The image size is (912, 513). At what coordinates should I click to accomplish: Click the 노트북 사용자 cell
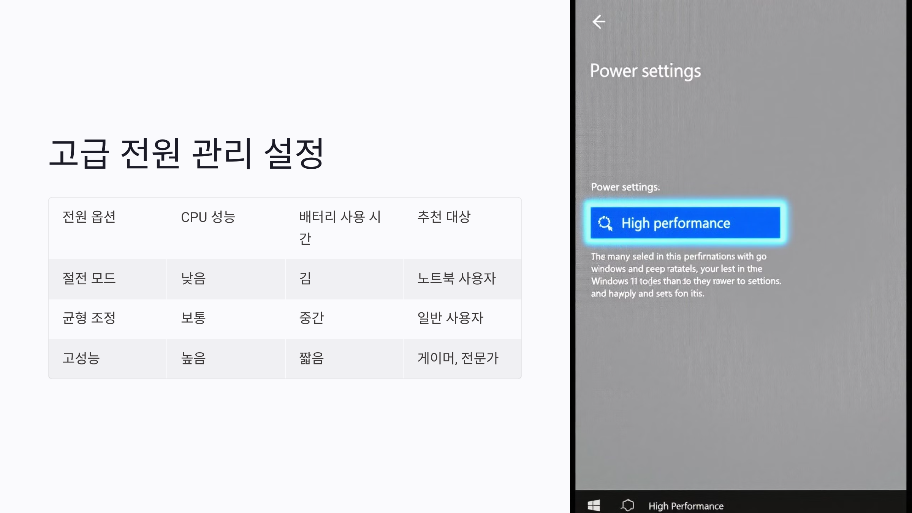pyautogui.click(x=456, y=279)
